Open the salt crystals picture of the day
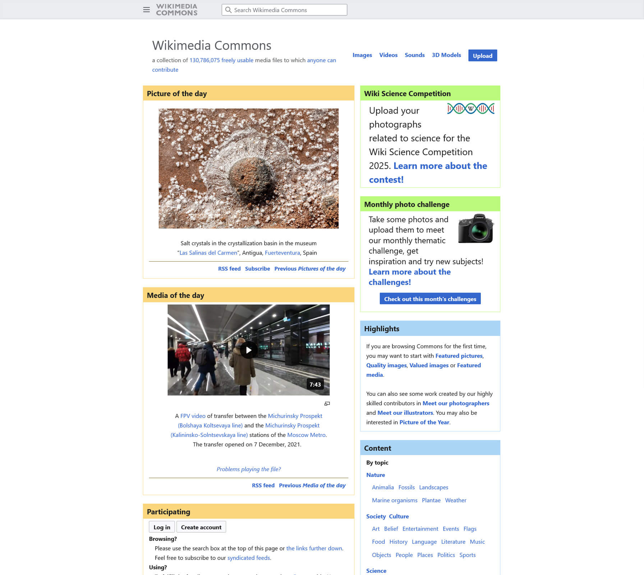This screenshot has height=575, width=644. click(248, 168)
